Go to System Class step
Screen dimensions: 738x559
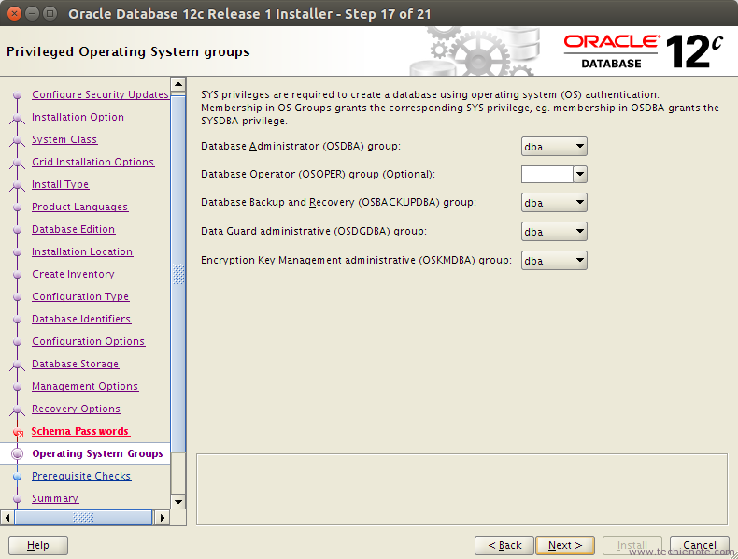click(64, 139)
